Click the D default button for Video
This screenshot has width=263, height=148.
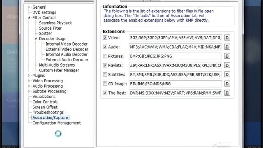click(x=227, y=37)
